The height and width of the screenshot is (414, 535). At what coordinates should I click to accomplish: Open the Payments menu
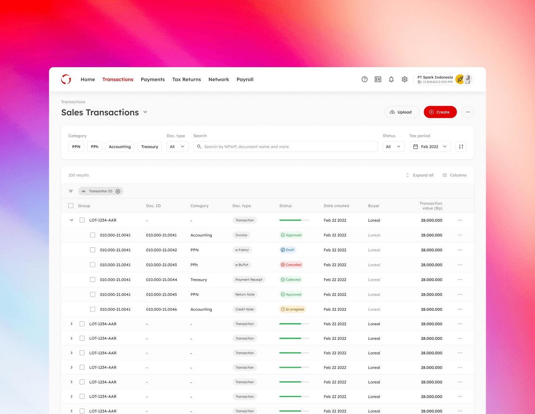pyautogui.click(x=153, y=79)
